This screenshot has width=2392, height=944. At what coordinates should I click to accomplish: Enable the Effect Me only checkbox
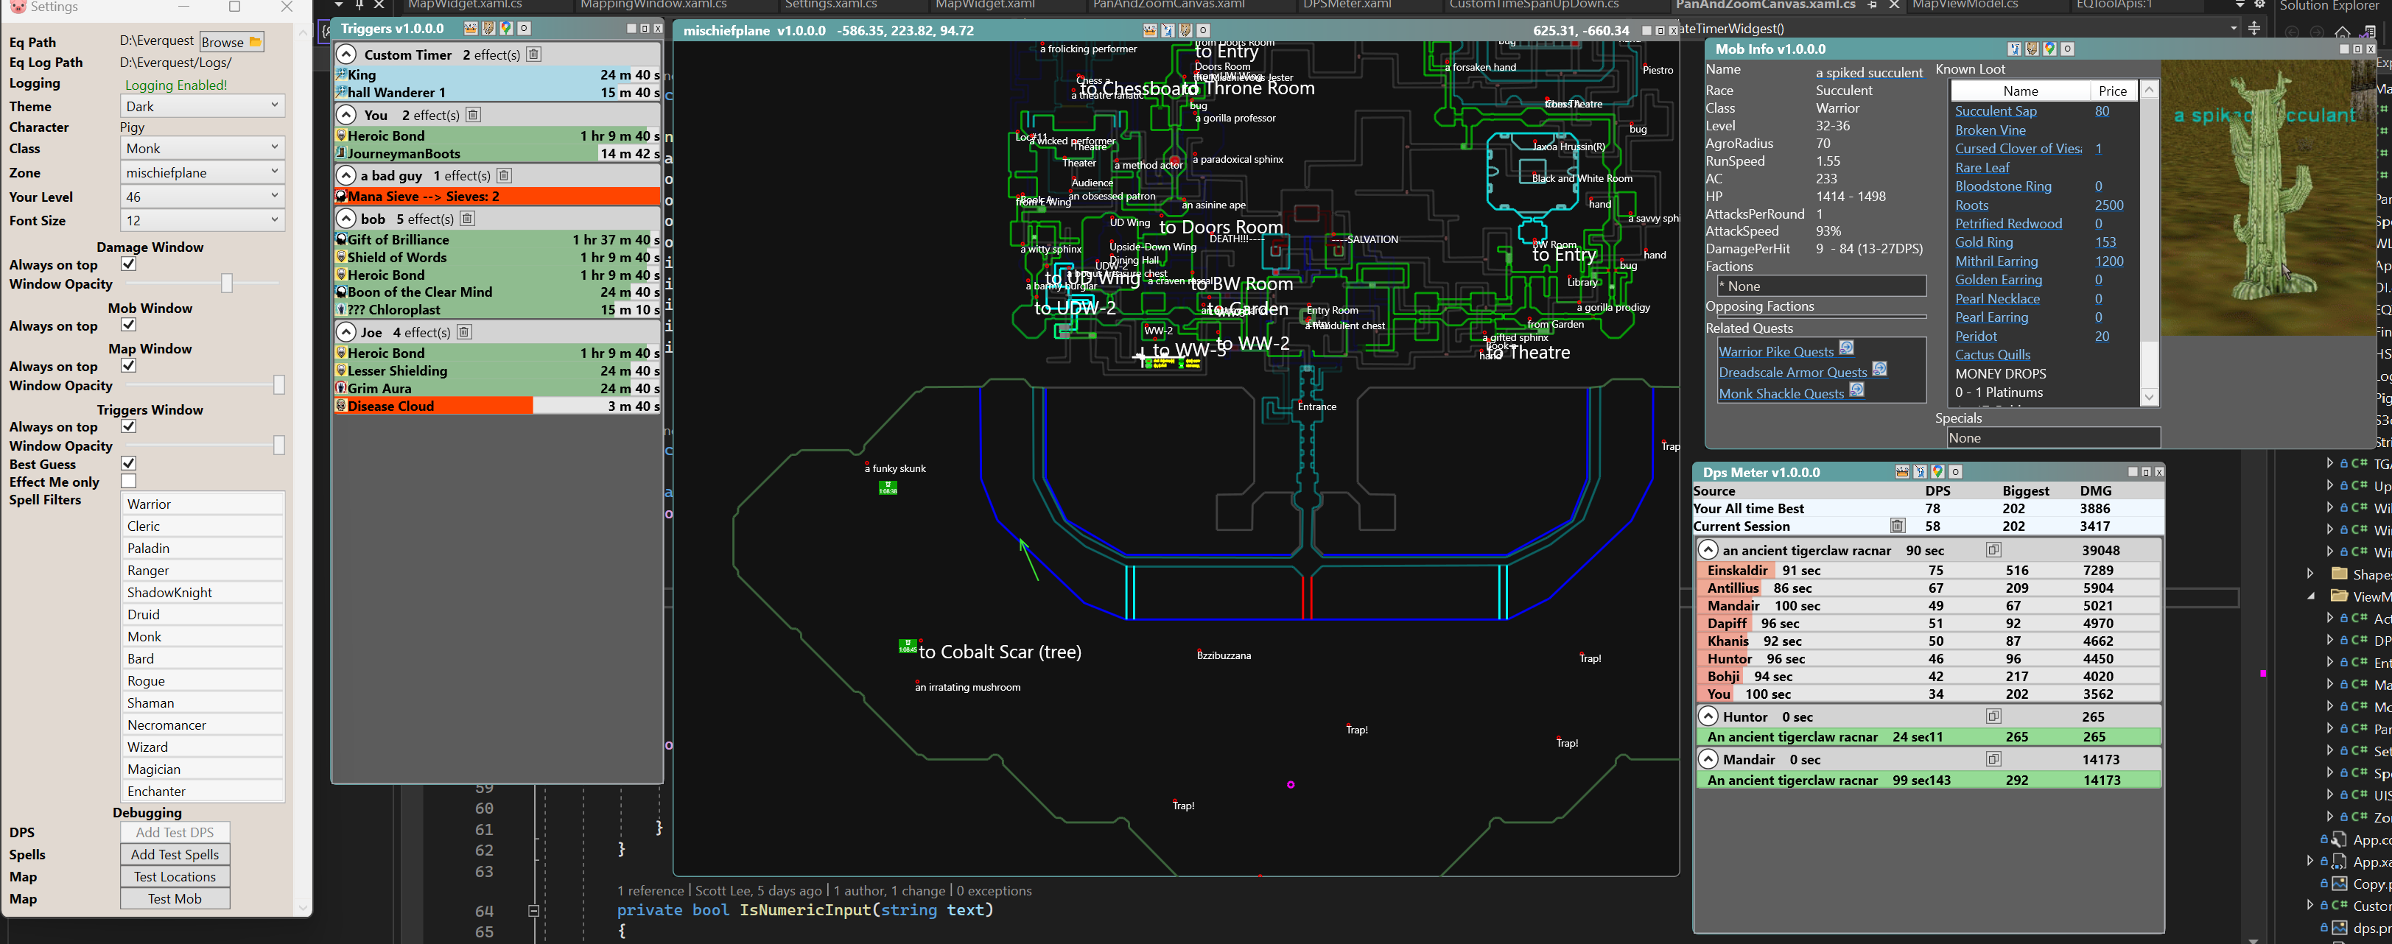[129, 481]
